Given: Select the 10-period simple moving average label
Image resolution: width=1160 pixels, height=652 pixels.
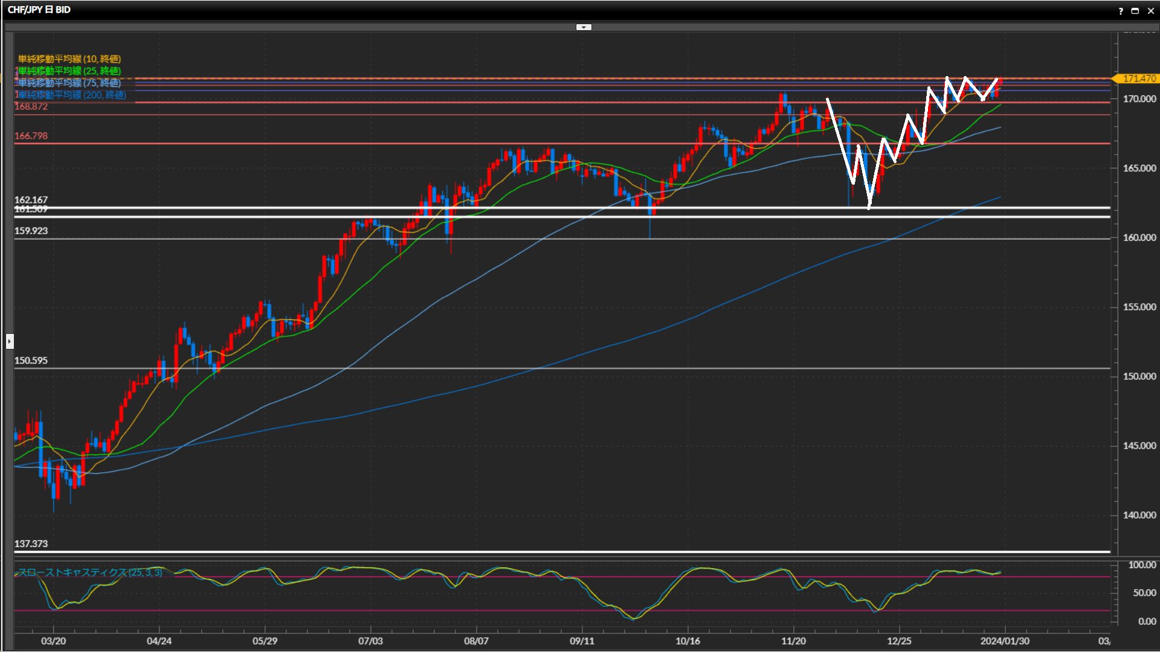Looking at the screenshot, I should 69,59.
